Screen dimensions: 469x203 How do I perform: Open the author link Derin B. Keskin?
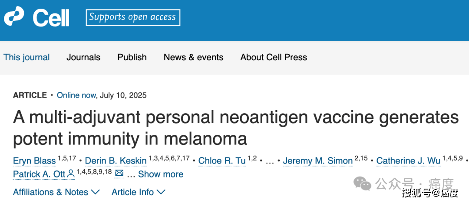116,161
